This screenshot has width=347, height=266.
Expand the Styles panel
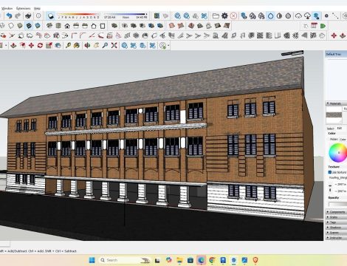[x=336, y=217]
